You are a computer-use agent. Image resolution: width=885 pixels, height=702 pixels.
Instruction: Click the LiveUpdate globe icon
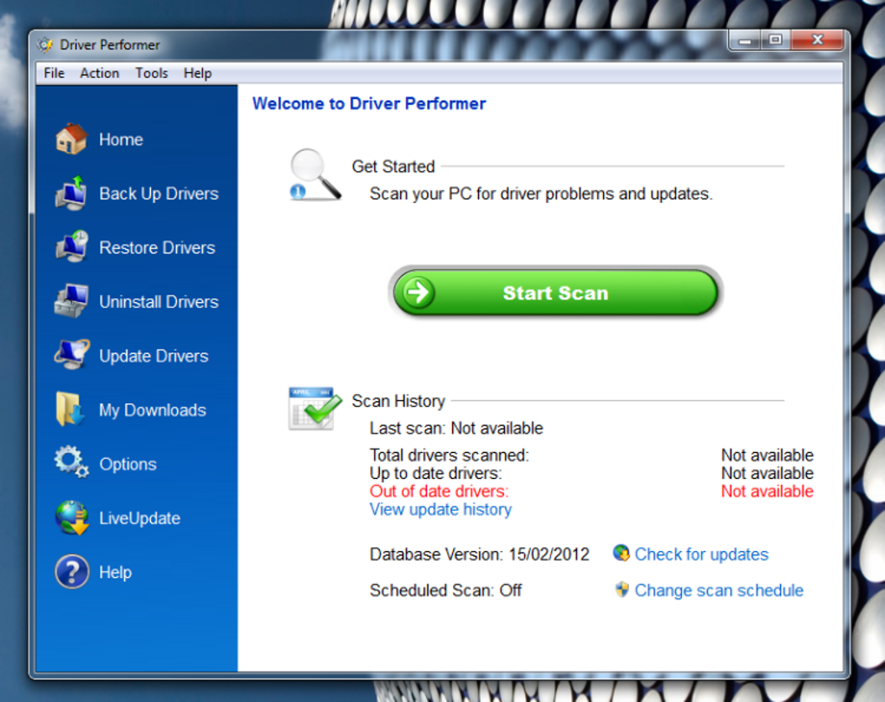click(72, 517)
